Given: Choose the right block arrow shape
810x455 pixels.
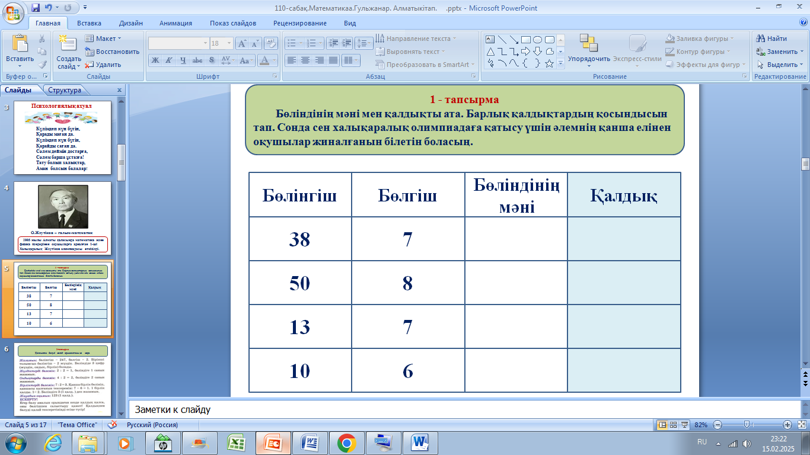Looking at the screenshot, I should click(526, 52).
